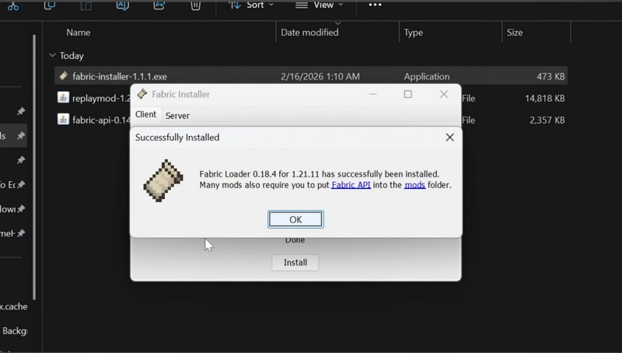The height and width of the screenshot is (353, 622).
Task: Select the Client tab
Action: [x=145, y=114]
